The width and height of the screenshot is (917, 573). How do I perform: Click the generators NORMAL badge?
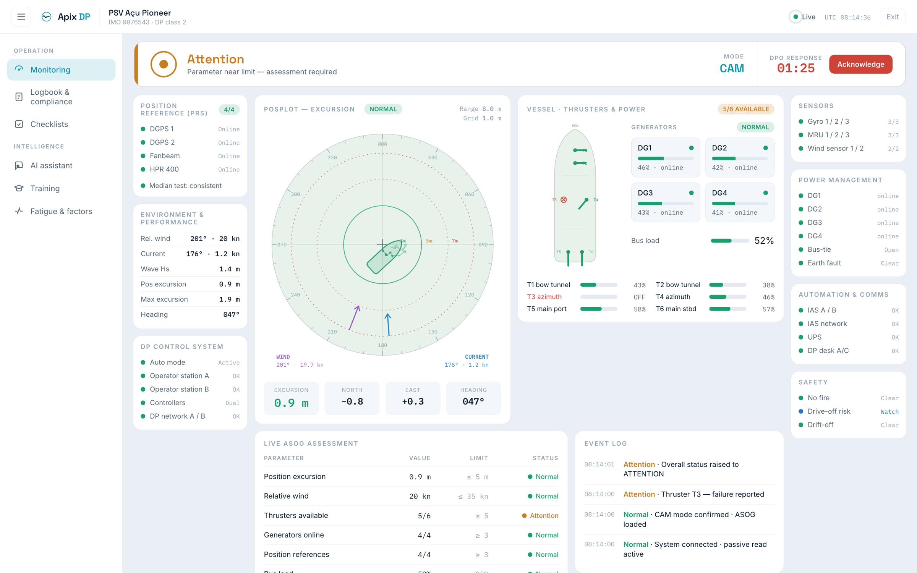pyautogui.click(x=755, y=127)
